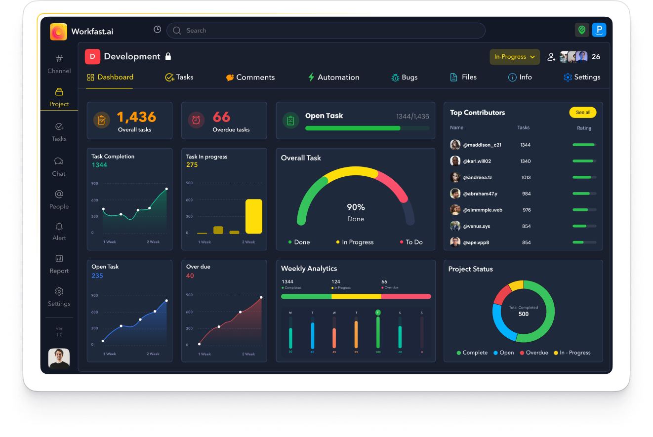The width and height of the screenshot is (653, 437).
Task: Switch to the Dashboard tab
Action: [x=110, y=77]
